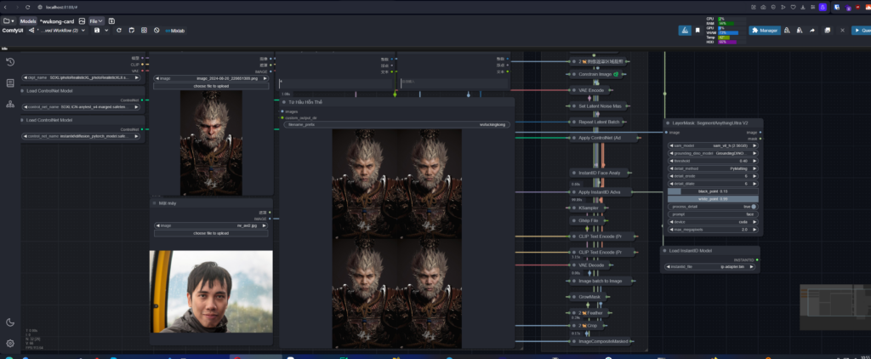Open the queue history sidebar icon
This screenshot has height=359, width=871.
click(10, 62)
